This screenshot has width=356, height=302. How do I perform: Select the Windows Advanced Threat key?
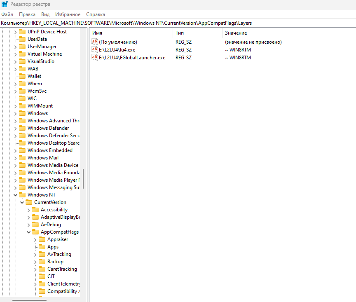[x=53, y=121]
